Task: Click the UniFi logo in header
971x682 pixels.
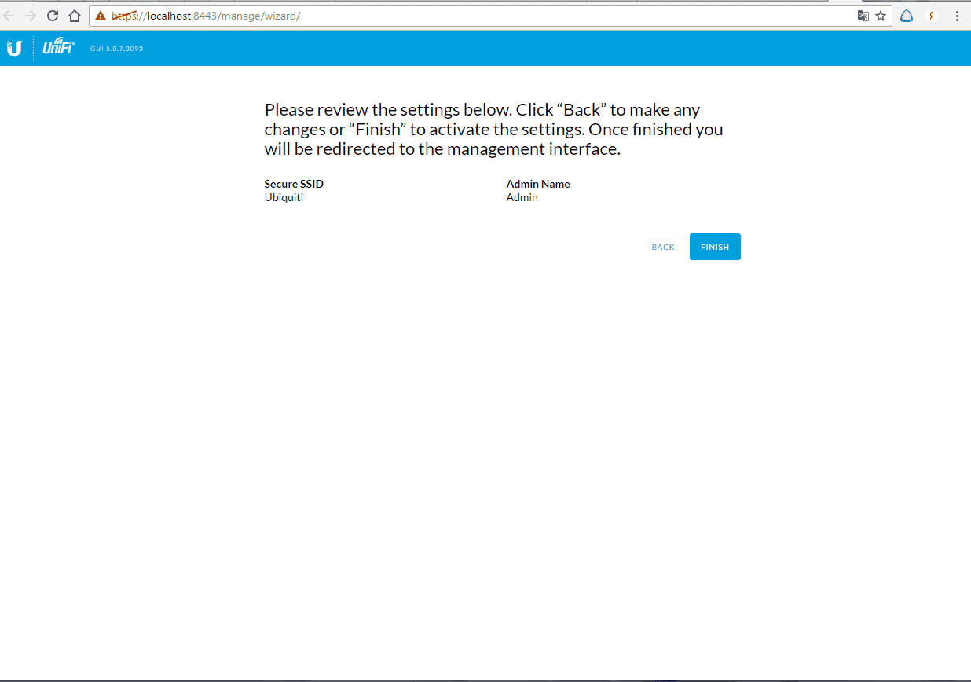Action: (58, 49)
